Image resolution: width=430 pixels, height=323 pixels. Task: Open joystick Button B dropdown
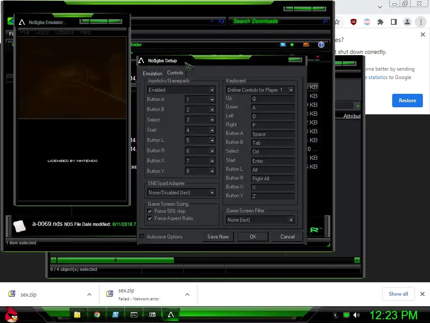[200, 110]
